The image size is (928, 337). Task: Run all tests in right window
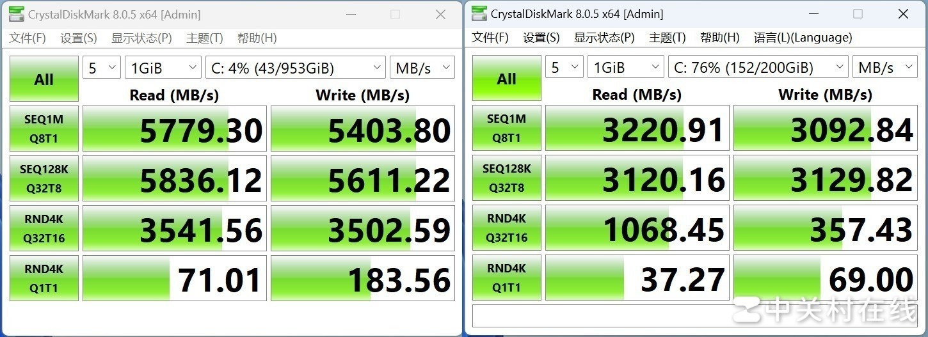[x=506, y=79]
